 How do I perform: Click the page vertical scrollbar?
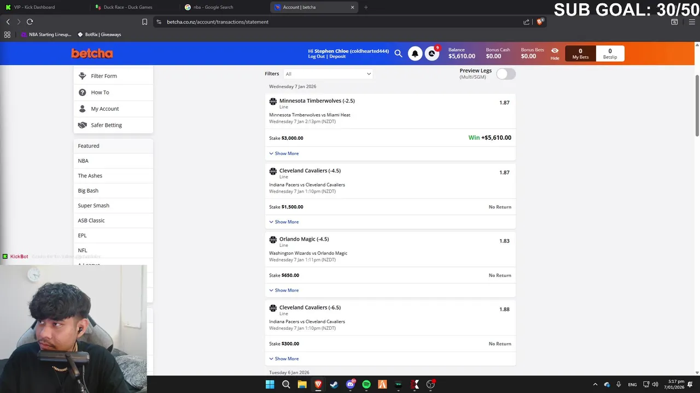pos(697,106)
